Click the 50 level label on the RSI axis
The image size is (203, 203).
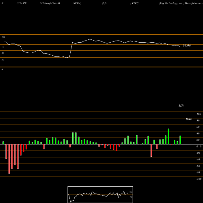(3, 53)
